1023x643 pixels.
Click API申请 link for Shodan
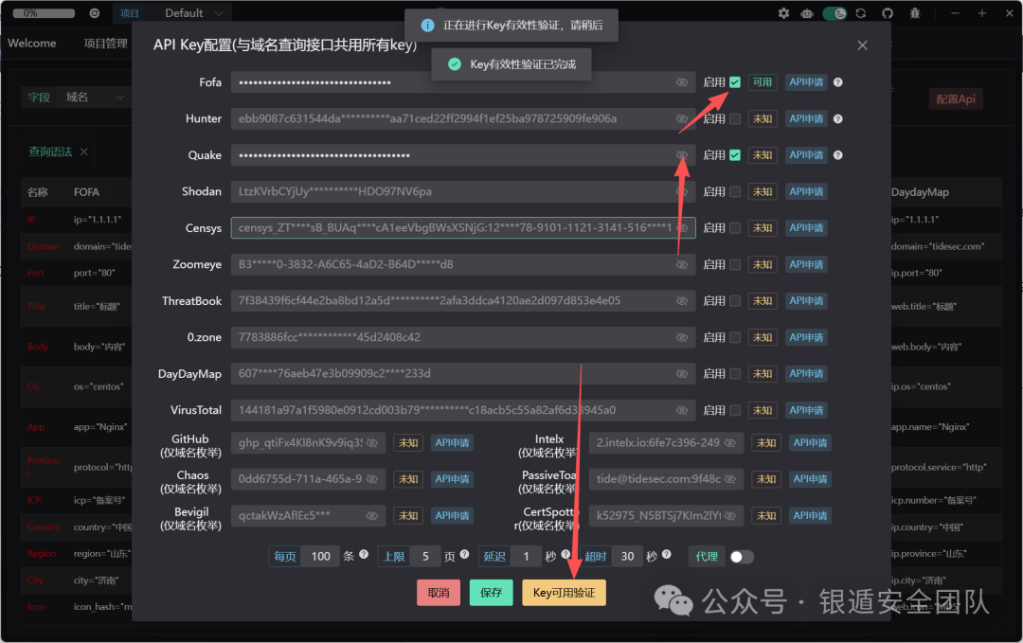(806, 191)
